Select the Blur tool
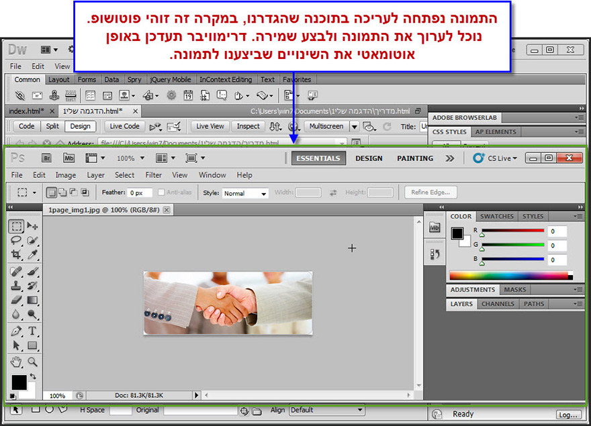This screenshot has width=591, height=426. pyautogui.click(x=16, y=314)
